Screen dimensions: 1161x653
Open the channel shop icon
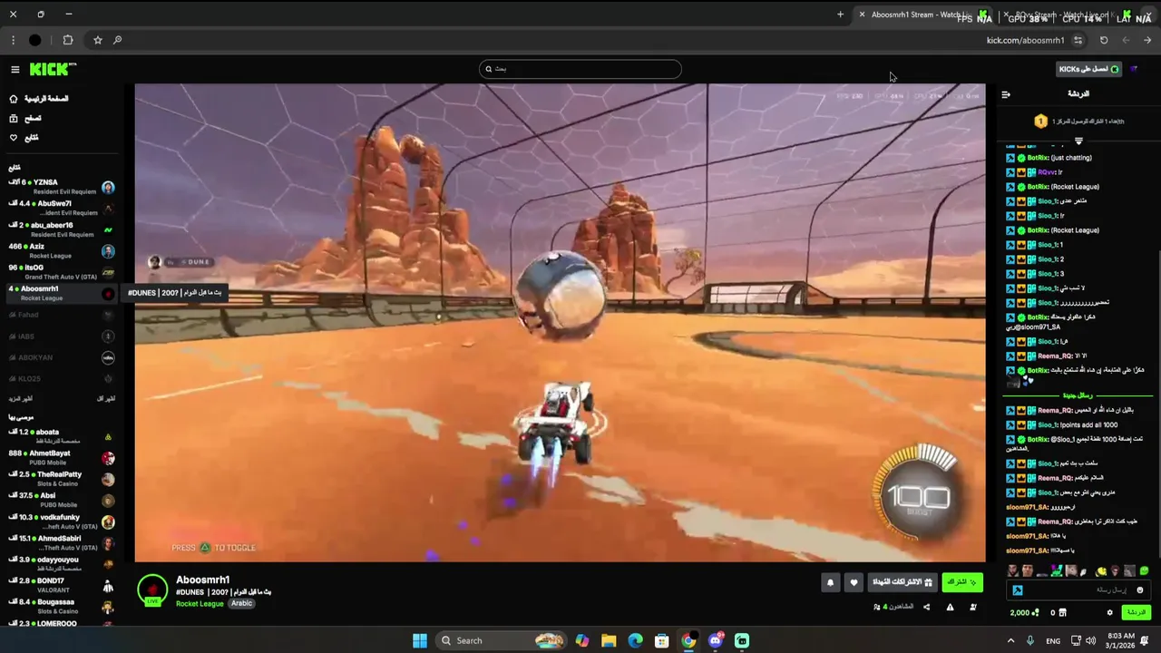(1063, 612)
